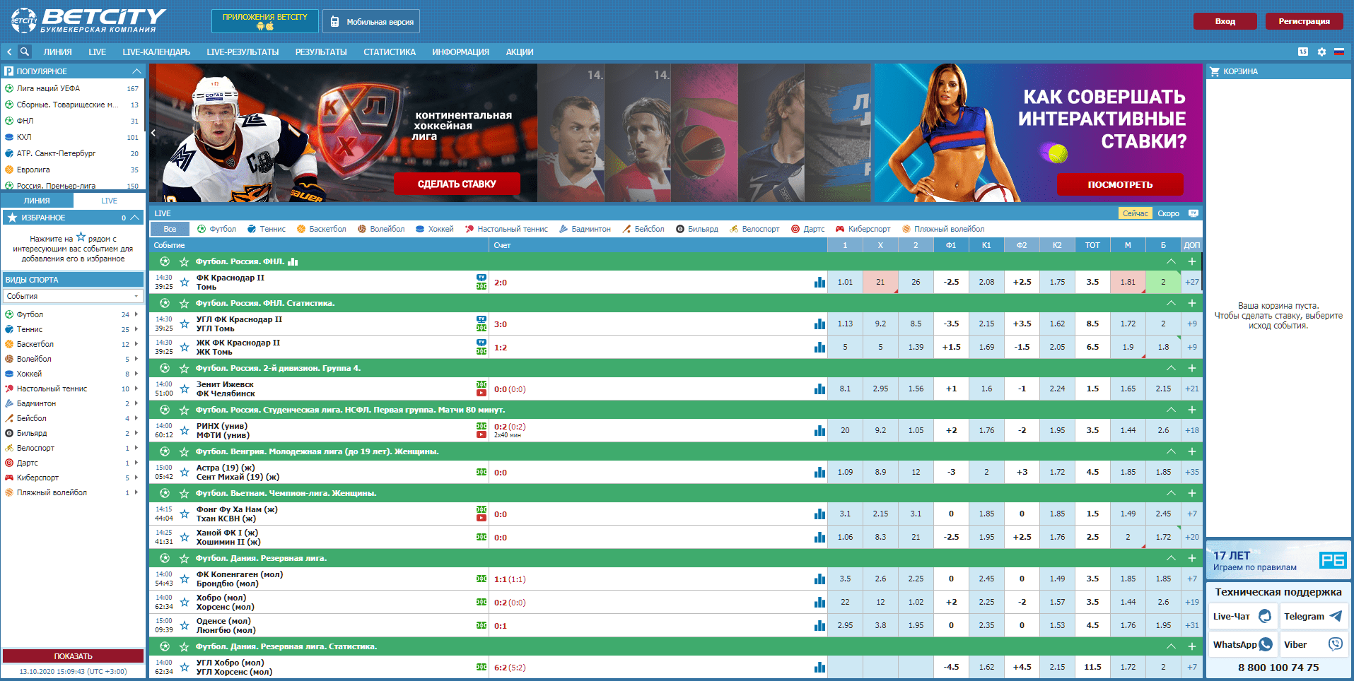1354x681 pixels.
Task: Show all sports with Все filter
Action: pos(170,229)
